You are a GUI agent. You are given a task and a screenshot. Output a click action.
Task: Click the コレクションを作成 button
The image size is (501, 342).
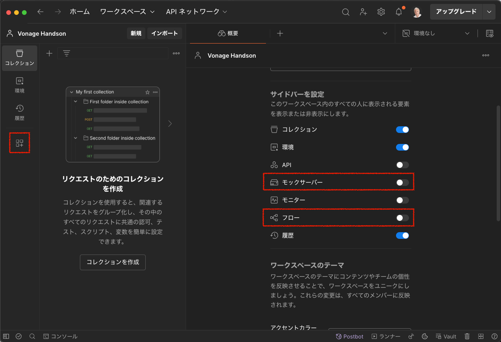point(113,262)
